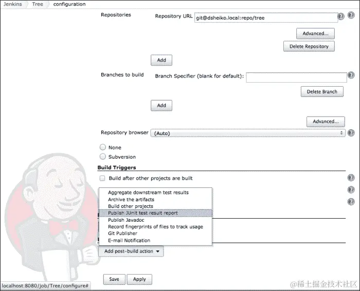Focus the Repository URL input field

point(266,17)
